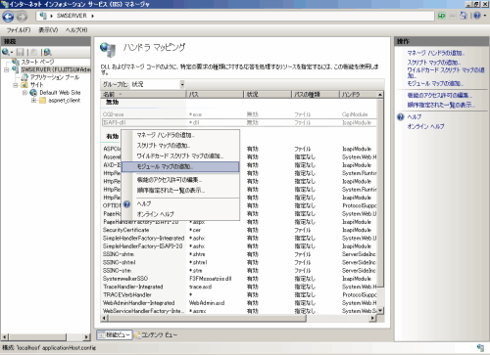Choose モジュール マップの追加 in context menu
490x355 pixels.
tap(180, 166)
